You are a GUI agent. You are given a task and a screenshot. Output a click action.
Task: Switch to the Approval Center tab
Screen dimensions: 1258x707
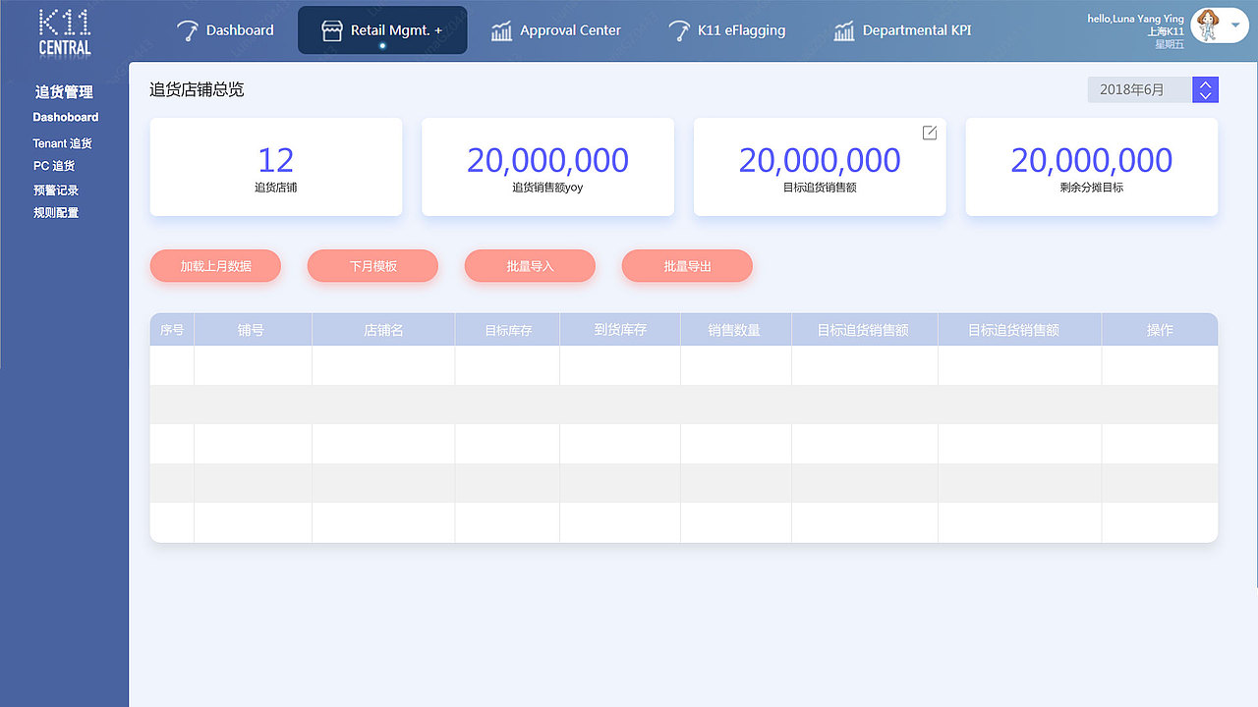[x=556, y=30]
